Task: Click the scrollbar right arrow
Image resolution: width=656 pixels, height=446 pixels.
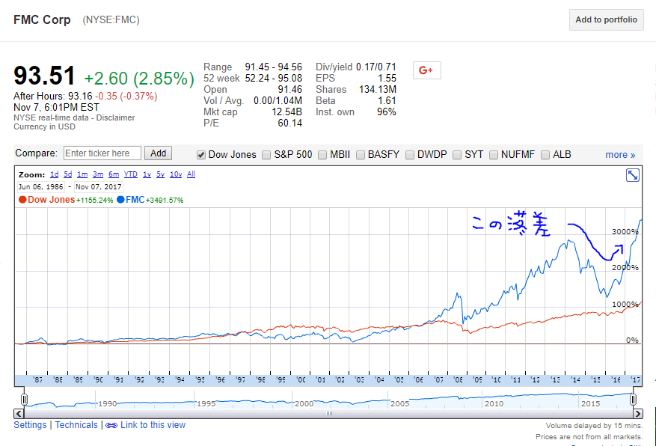Action: click(637, 414)
